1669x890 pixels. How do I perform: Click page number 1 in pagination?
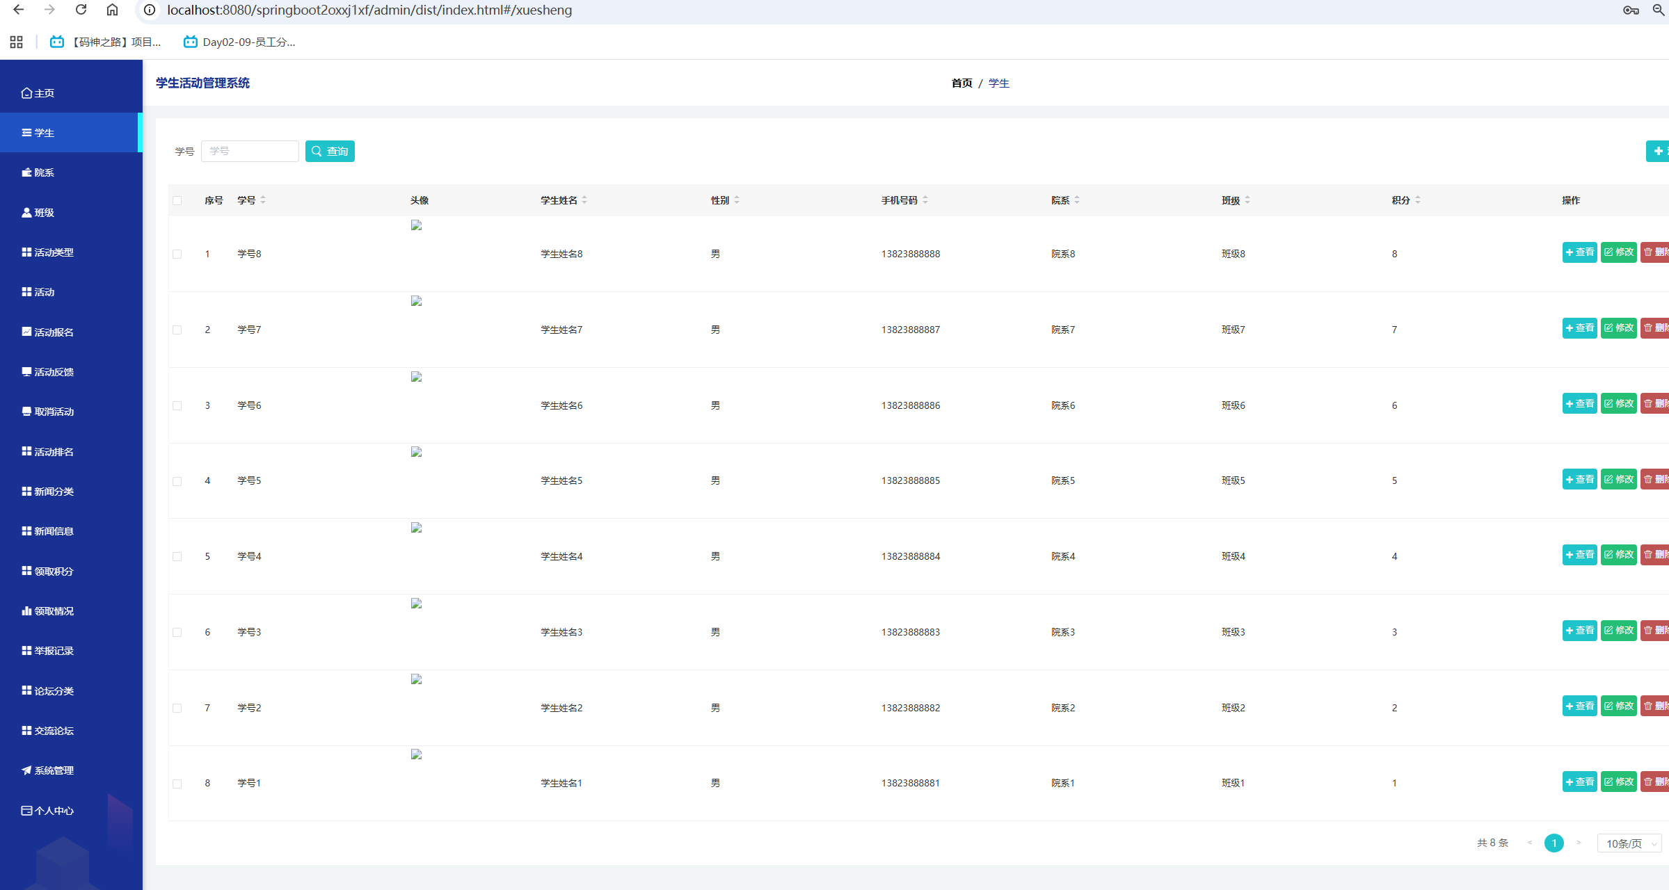(1554, 843)
